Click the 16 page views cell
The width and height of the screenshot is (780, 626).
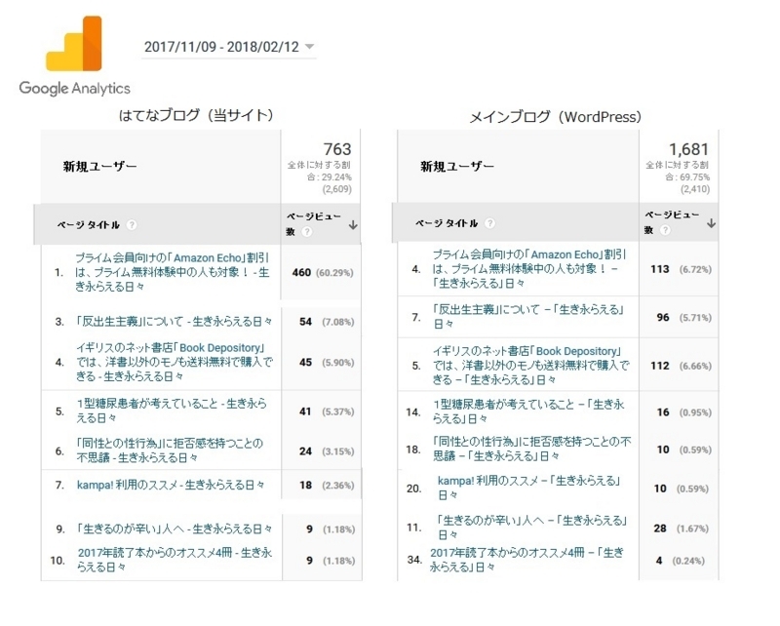tap(663, 412)
